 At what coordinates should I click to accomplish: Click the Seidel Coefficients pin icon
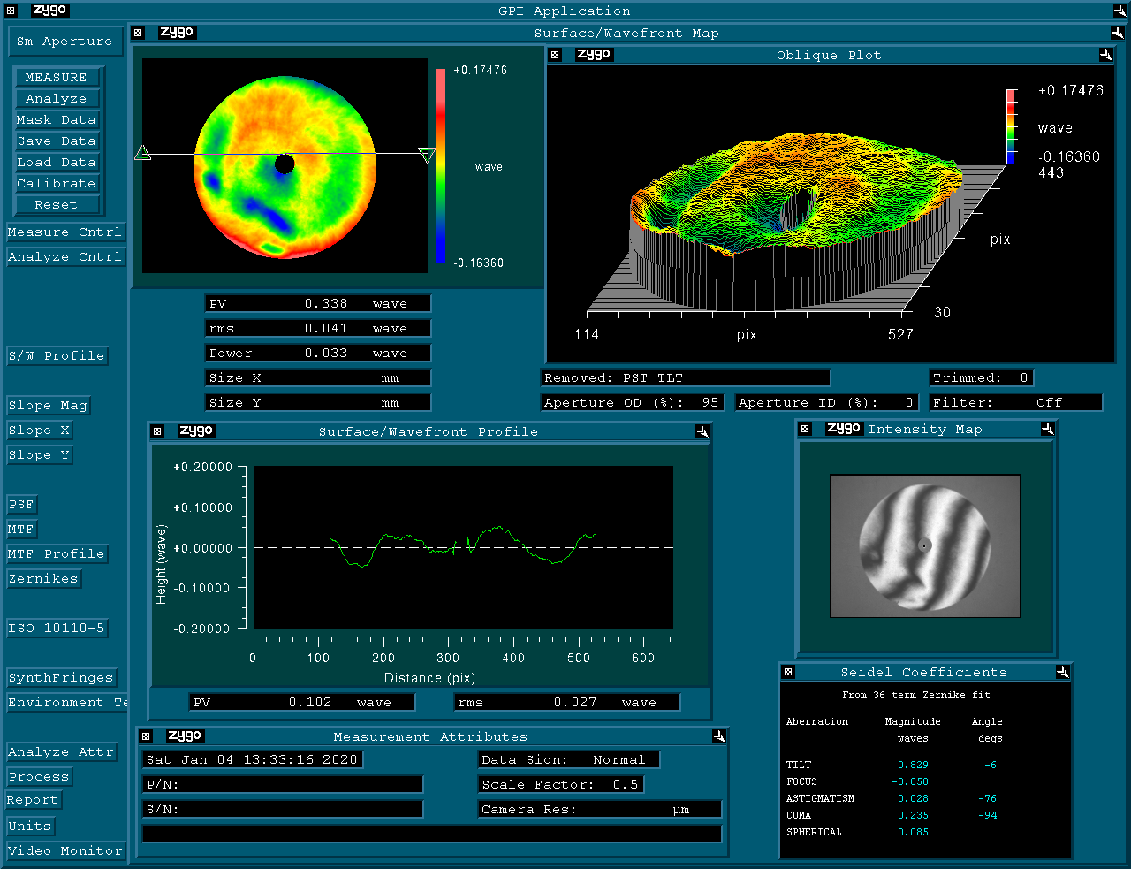[1062, 672]
